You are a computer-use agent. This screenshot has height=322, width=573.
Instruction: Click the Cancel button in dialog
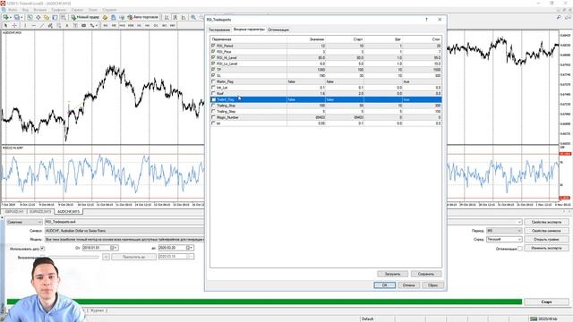408,285
